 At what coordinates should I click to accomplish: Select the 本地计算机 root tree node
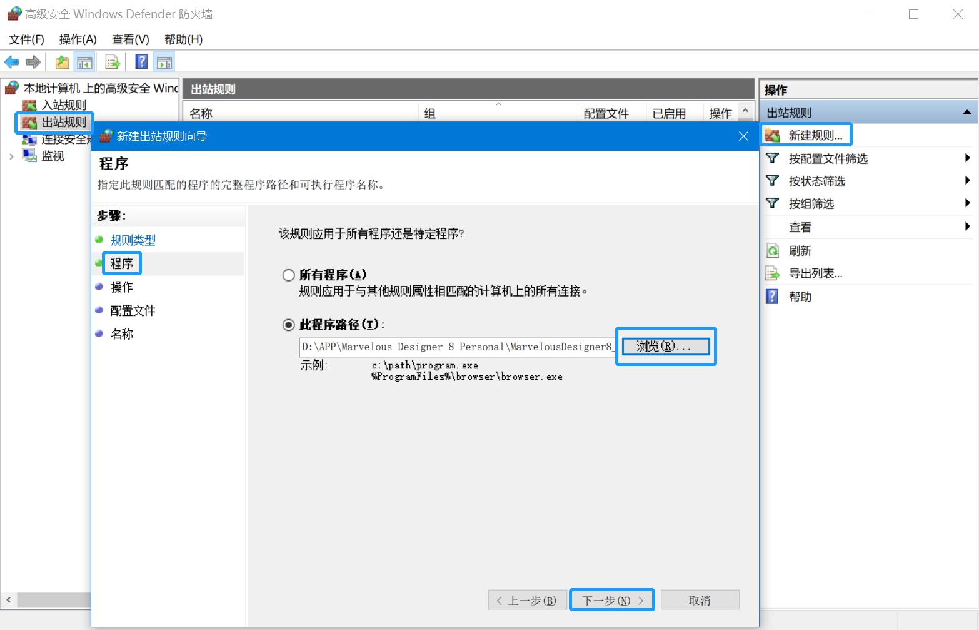[x=101, y=88]
